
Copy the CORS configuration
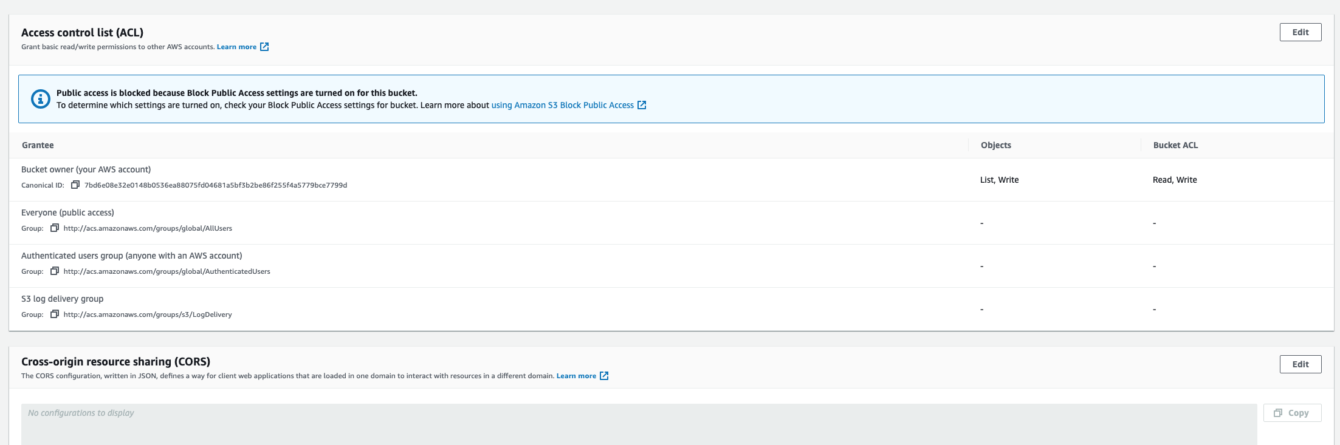(x=1292, y=413)
